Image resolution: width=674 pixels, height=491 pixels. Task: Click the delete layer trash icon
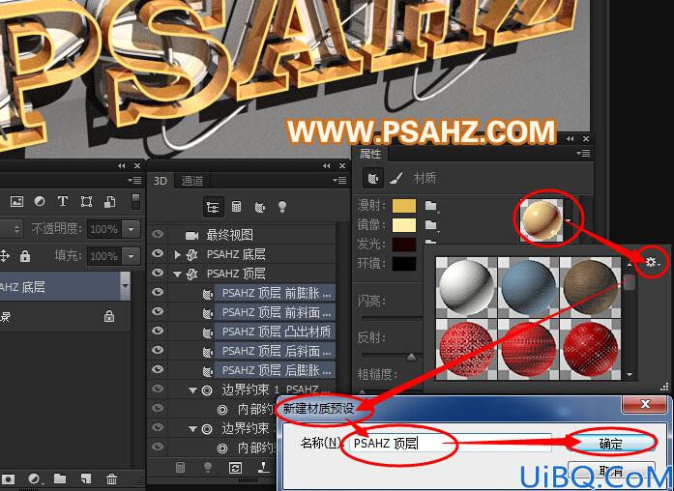tap(111, 478)
